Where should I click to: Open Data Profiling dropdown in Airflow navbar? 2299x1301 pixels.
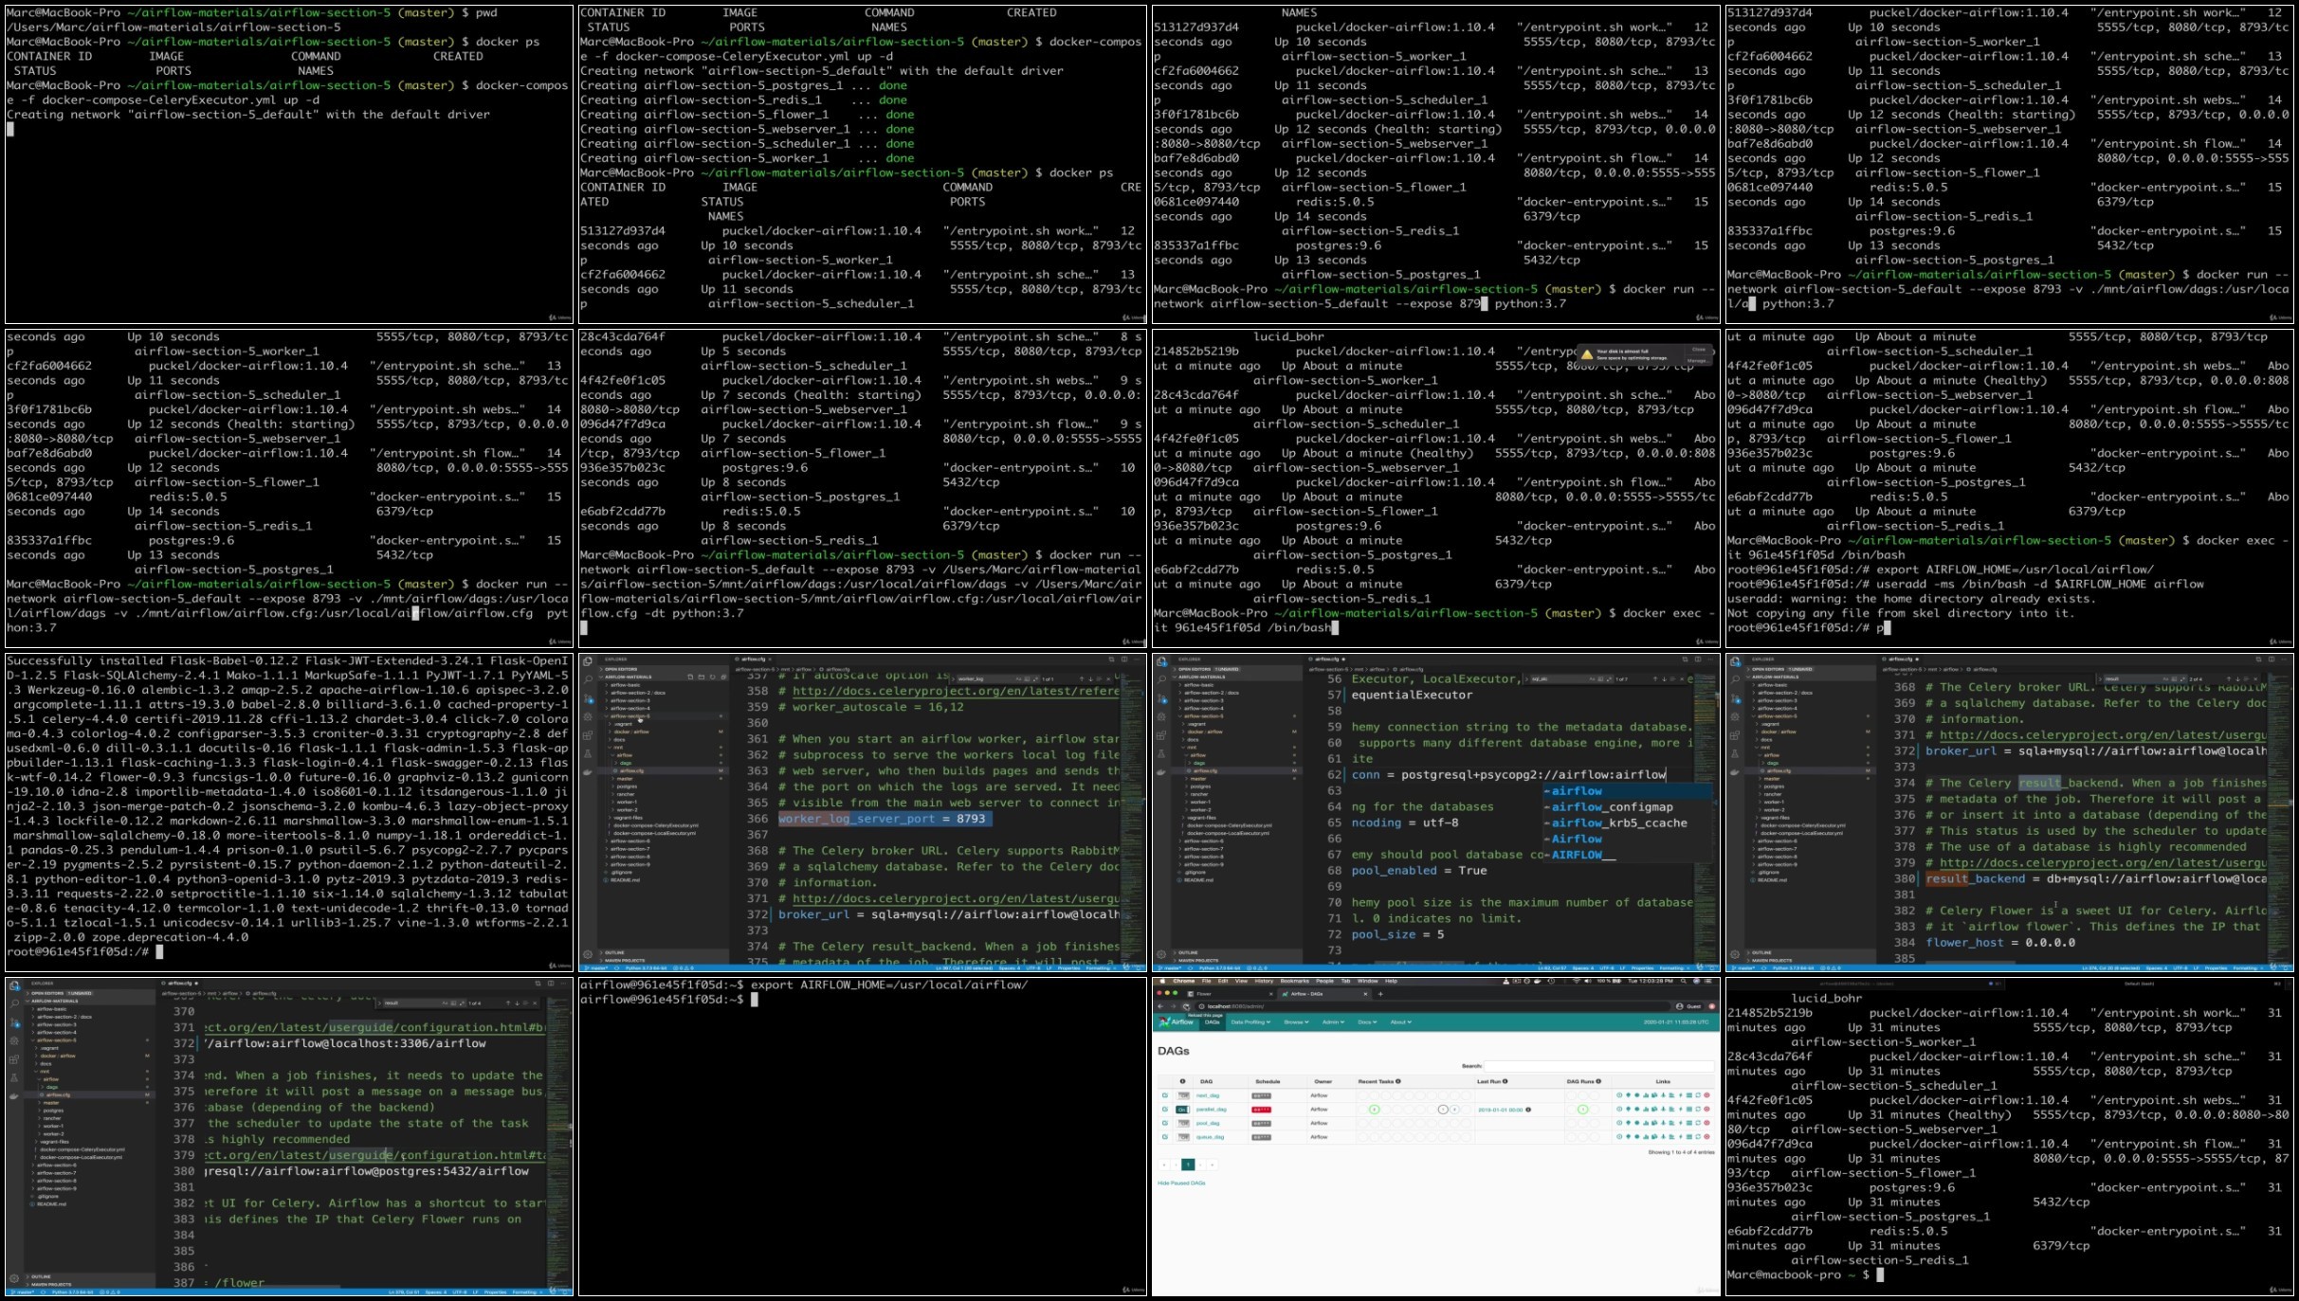tap(1250, 1022)
